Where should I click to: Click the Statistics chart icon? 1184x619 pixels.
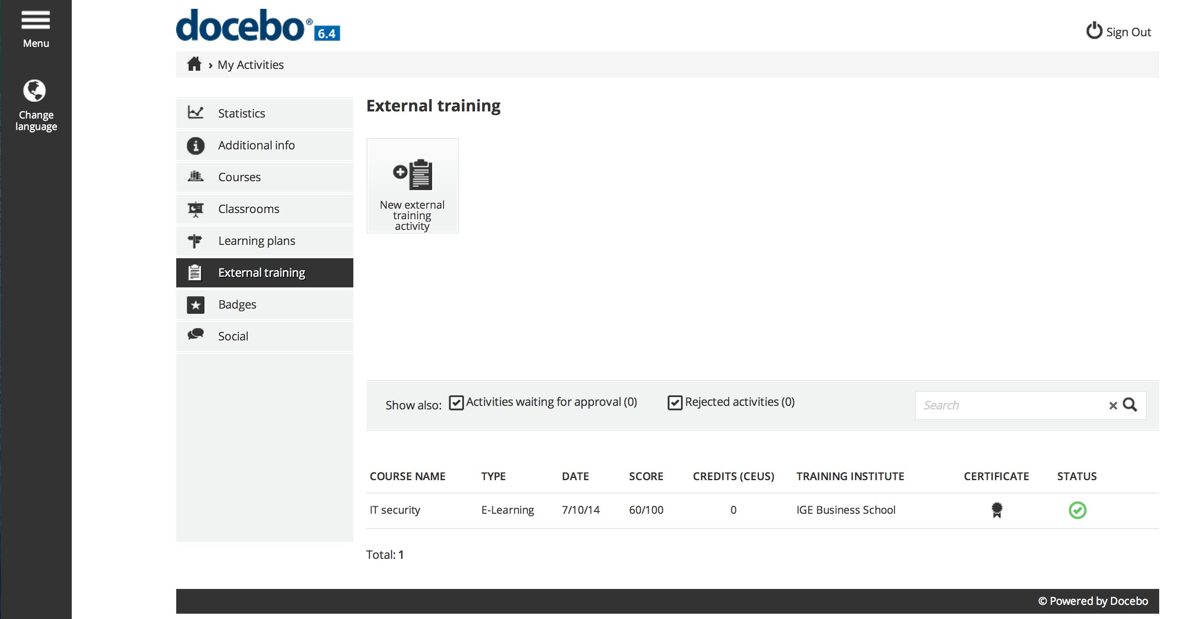195,112
